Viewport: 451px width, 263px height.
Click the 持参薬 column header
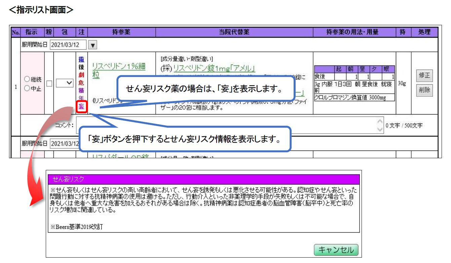[x=121, y=32]
